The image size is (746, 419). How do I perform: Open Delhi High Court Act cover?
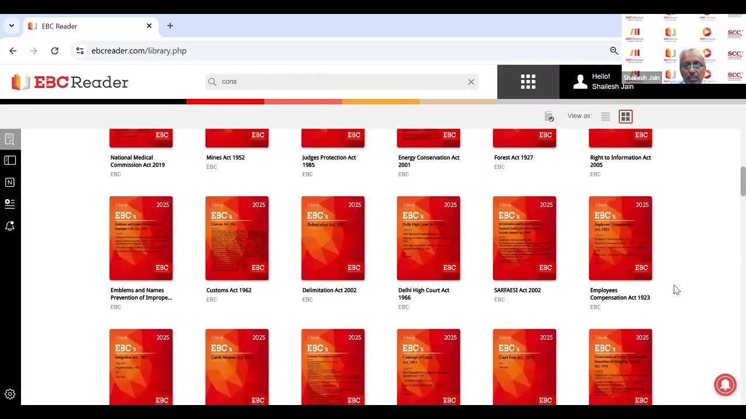click(428, 238)
